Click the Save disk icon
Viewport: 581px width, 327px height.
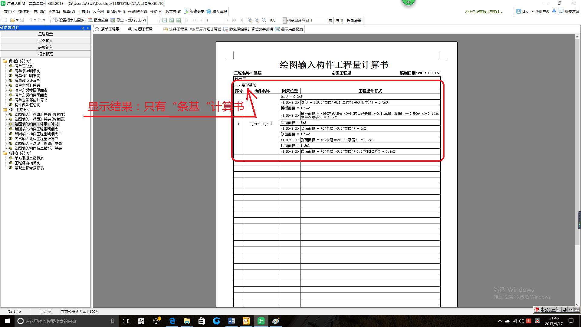coord(22,20)
